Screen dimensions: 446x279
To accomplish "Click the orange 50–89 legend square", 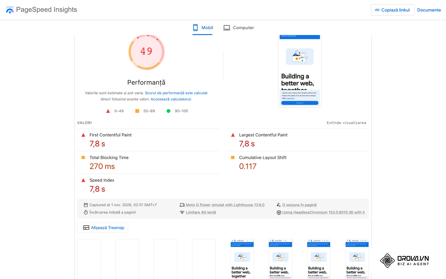I will pos(137,111).
